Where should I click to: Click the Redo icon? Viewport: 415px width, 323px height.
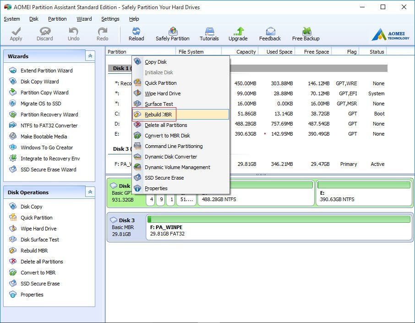[x=102, y=33]
